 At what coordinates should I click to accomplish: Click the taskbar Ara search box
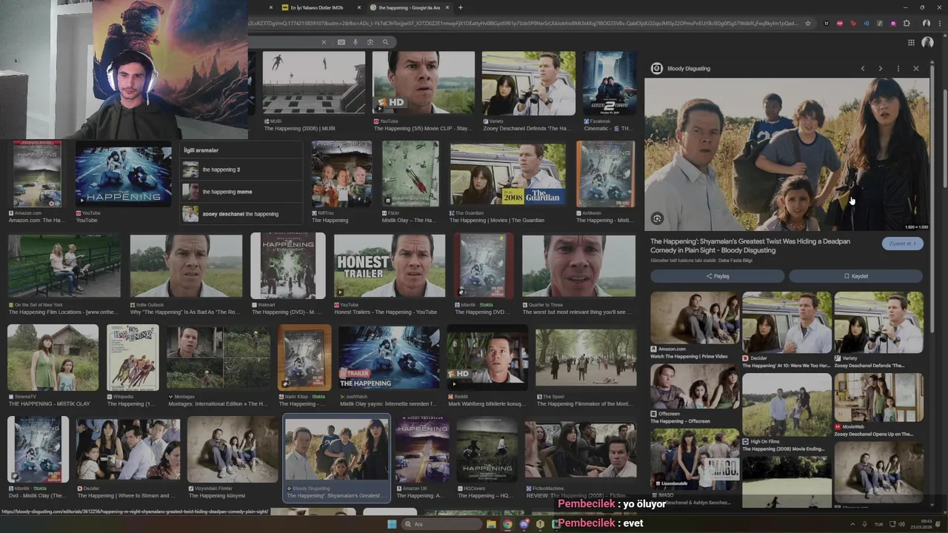click(441, 524)
